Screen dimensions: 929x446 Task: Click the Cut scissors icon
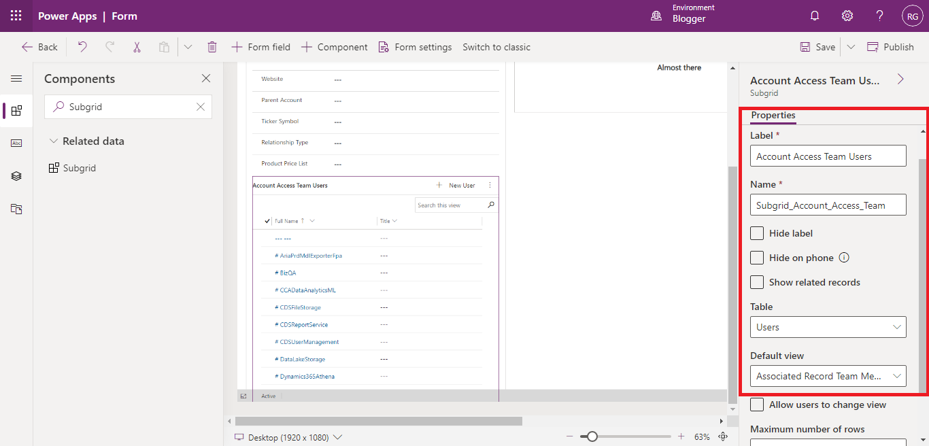(137, 47)
